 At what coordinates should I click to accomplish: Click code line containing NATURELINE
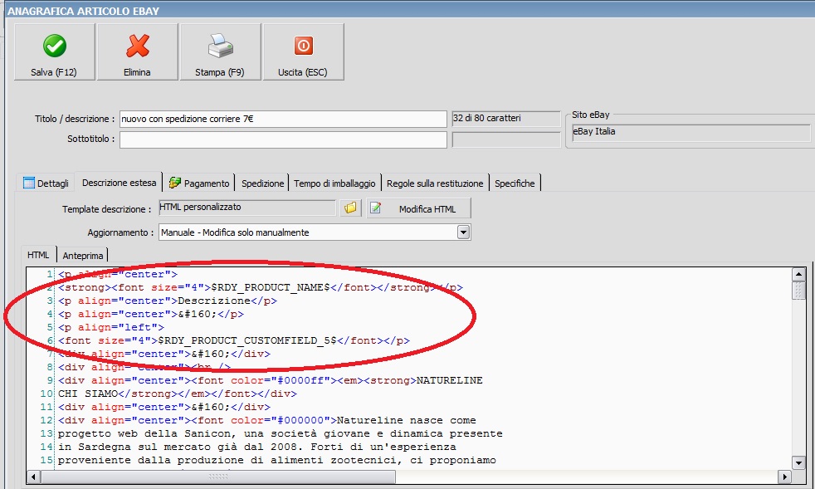[271, 380]
